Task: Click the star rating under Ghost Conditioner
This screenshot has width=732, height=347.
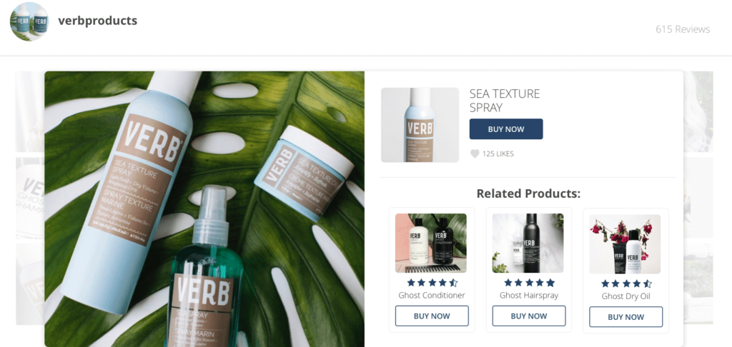Action: [432, 283]
